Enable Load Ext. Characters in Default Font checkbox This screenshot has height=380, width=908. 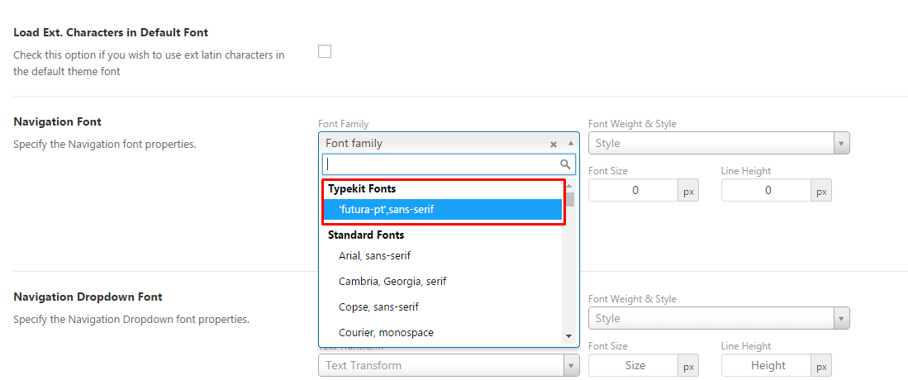[x=325, y=51]
